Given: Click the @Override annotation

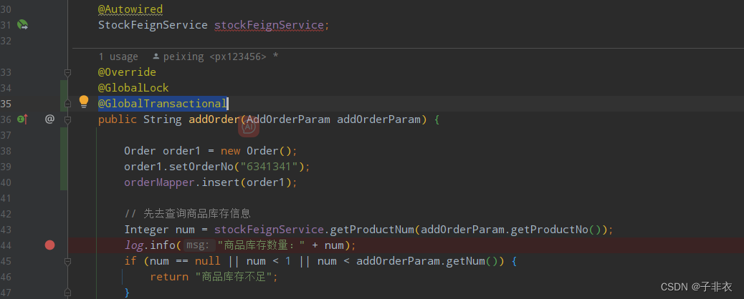Looking at the screenshot, I should click(x=127, y=72).
